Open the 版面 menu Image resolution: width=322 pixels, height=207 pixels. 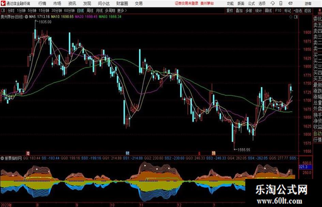[x=241, y=3]
